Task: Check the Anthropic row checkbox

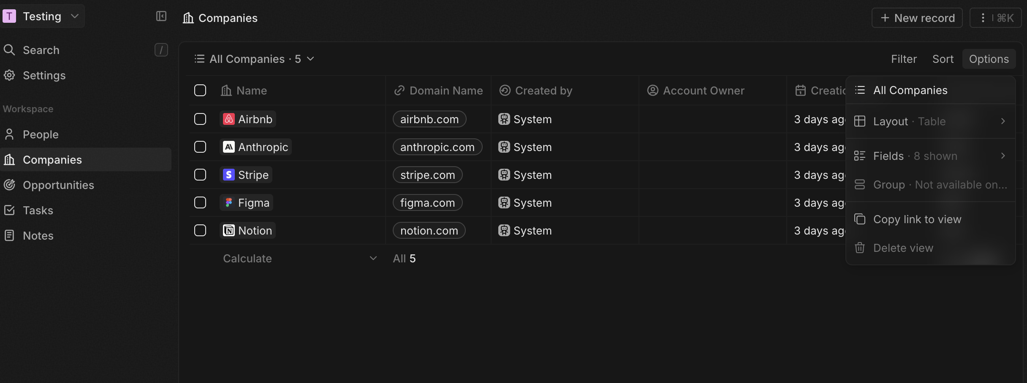Action: (200, 147)
